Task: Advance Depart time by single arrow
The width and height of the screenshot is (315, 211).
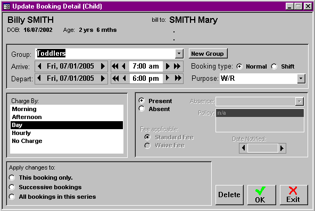Action: point(167,78)
